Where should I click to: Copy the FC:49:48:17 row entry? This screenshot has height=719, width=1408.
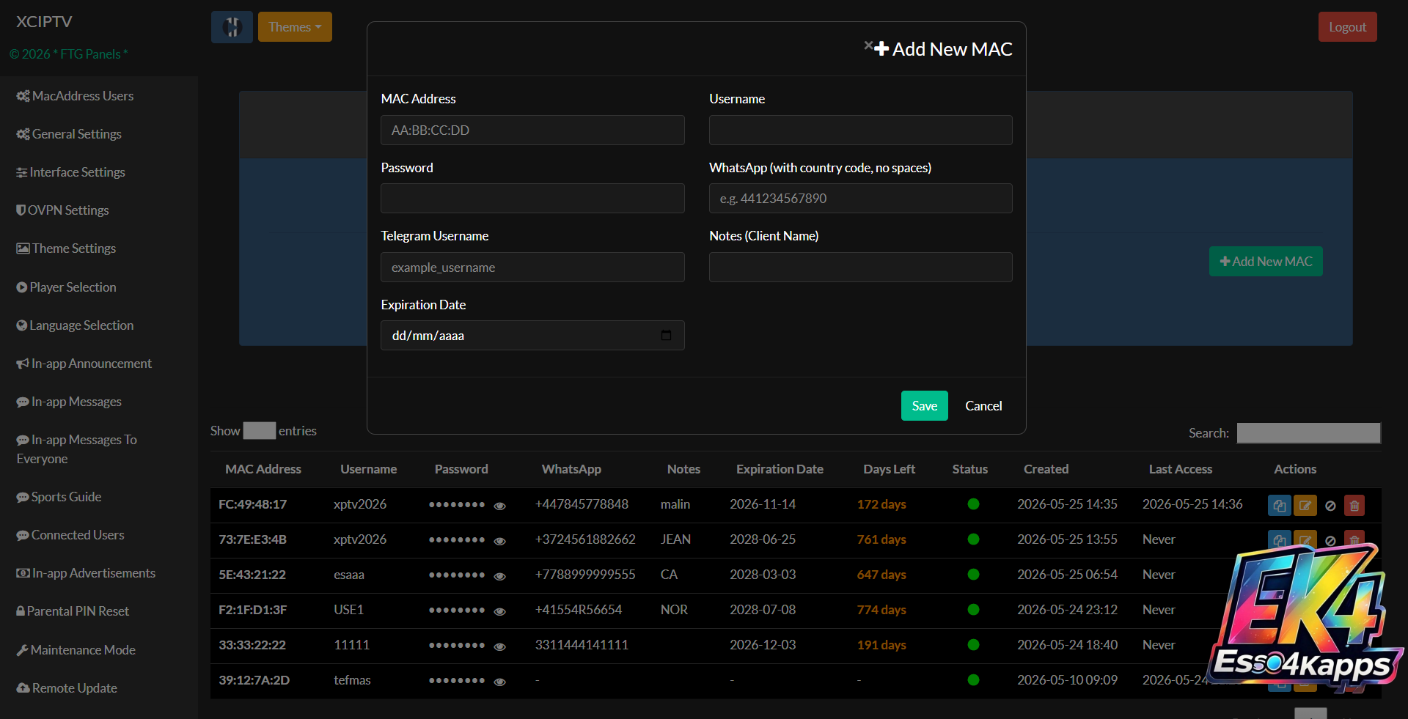coord(1280,506)
